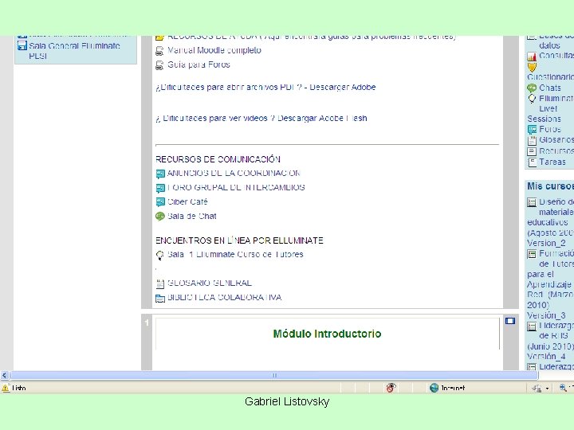574x430 pixels.
Task: Click the Chats activity icon
Action: 532,88
